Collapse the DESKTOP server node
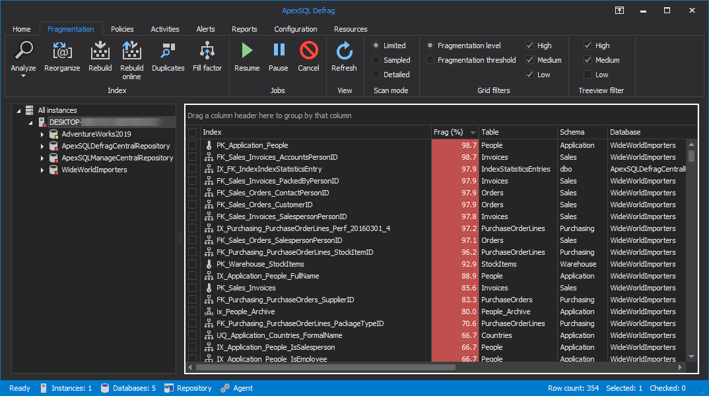Screen dimensions: 709x396 pyautogui.click(x=30, y=123)
